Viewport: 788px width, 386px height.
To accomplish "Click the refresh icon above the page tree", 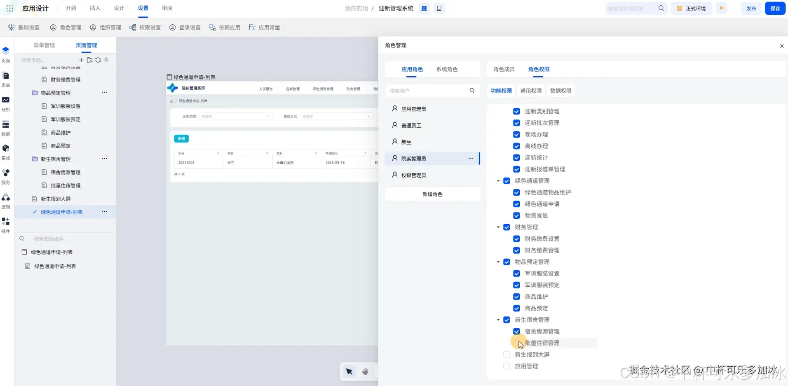I will 98,60.
